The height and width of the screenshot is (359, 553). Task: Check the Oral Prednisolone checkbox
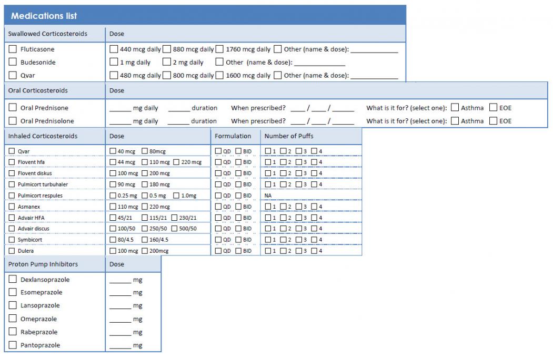(13, 121)
